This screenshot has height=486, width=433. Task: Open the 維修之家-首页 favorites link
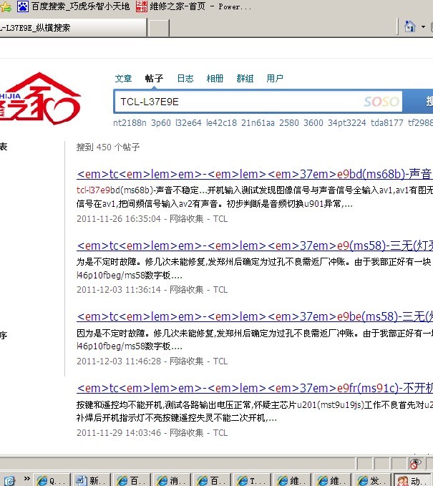pyautogui.click(x=194, y=6)
